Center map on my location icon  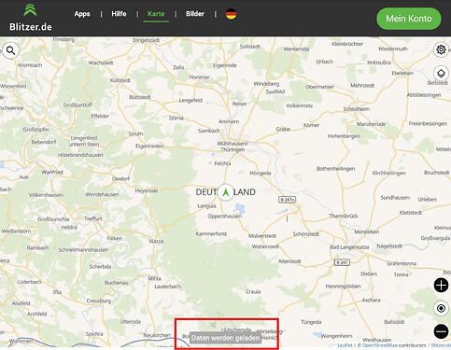click(441, 308)
